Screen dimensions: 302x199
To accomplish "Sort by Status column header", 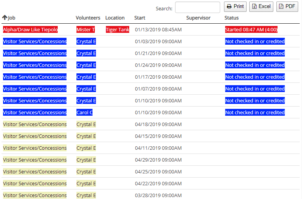I will pyautogui.click(x=231, y=18).
